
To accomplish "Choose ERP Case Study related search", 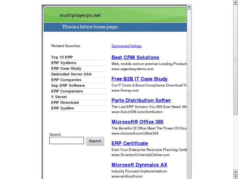I will (x=66, y=68).
